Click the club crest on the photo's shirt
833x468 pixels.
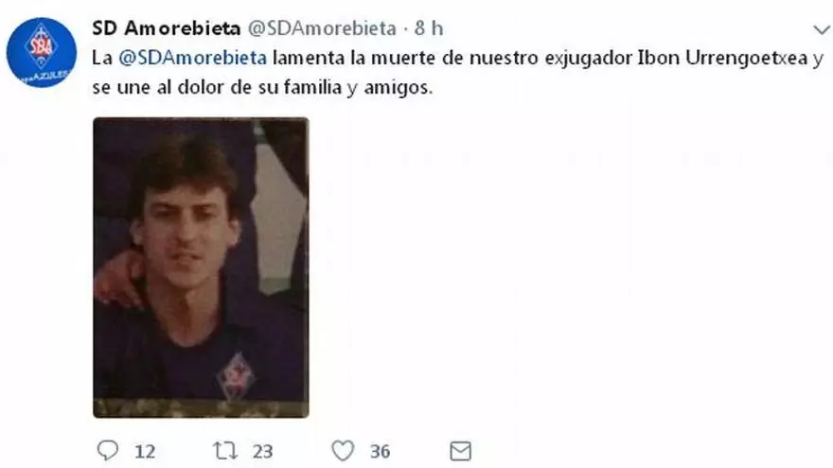point(237,376)
